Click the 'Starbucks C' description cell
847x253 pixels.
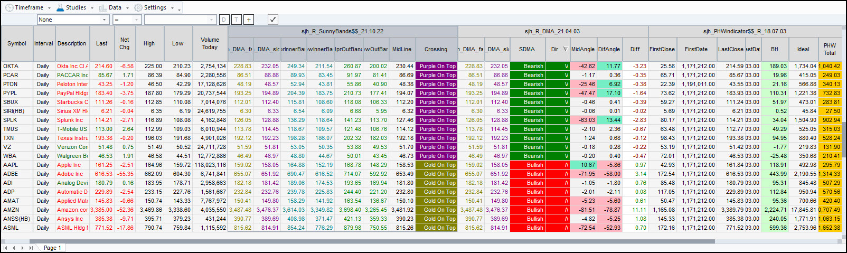tap(72, 102)
